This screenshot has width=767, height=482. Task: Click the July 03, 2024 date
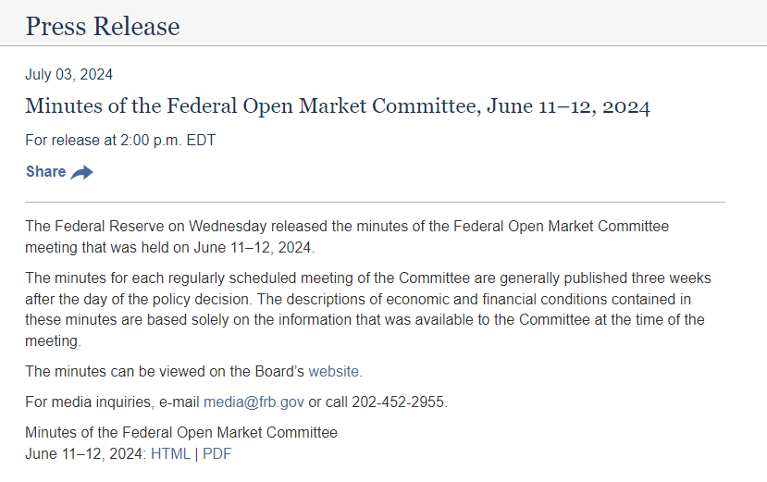69,75
